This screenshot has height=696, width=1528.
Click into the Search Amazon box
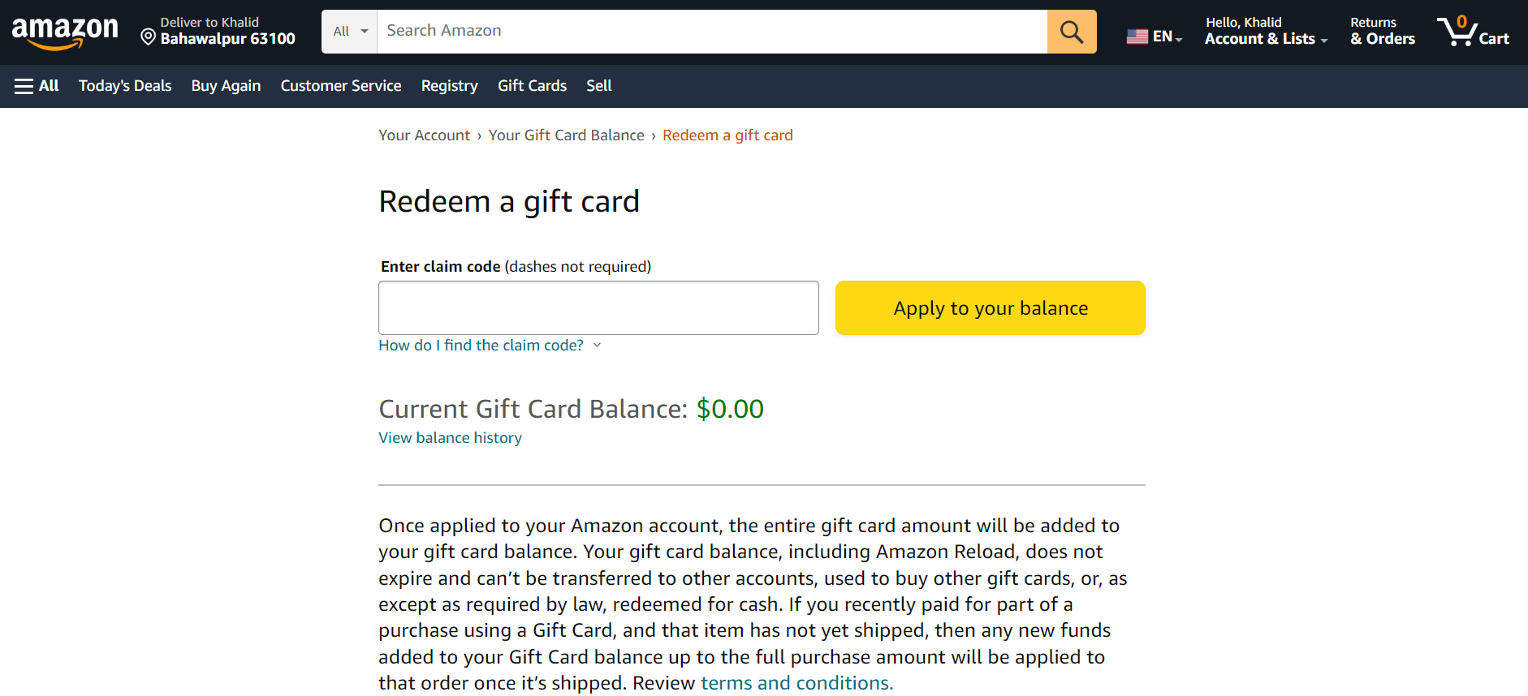[x=711, y=32]
